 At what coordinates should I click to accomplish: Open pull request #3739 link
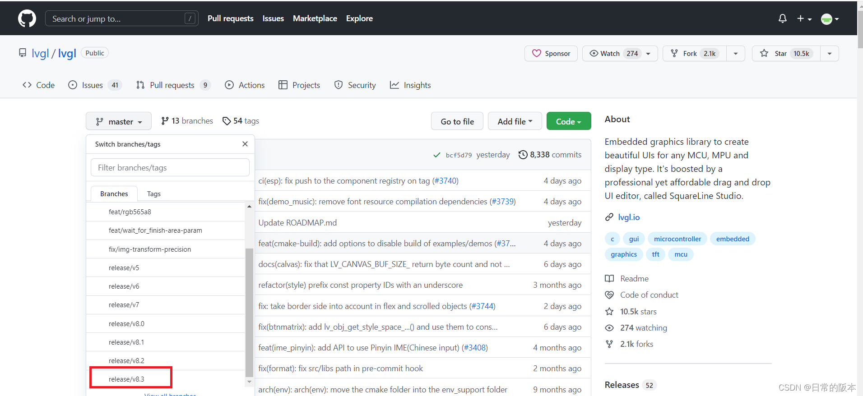502,201
